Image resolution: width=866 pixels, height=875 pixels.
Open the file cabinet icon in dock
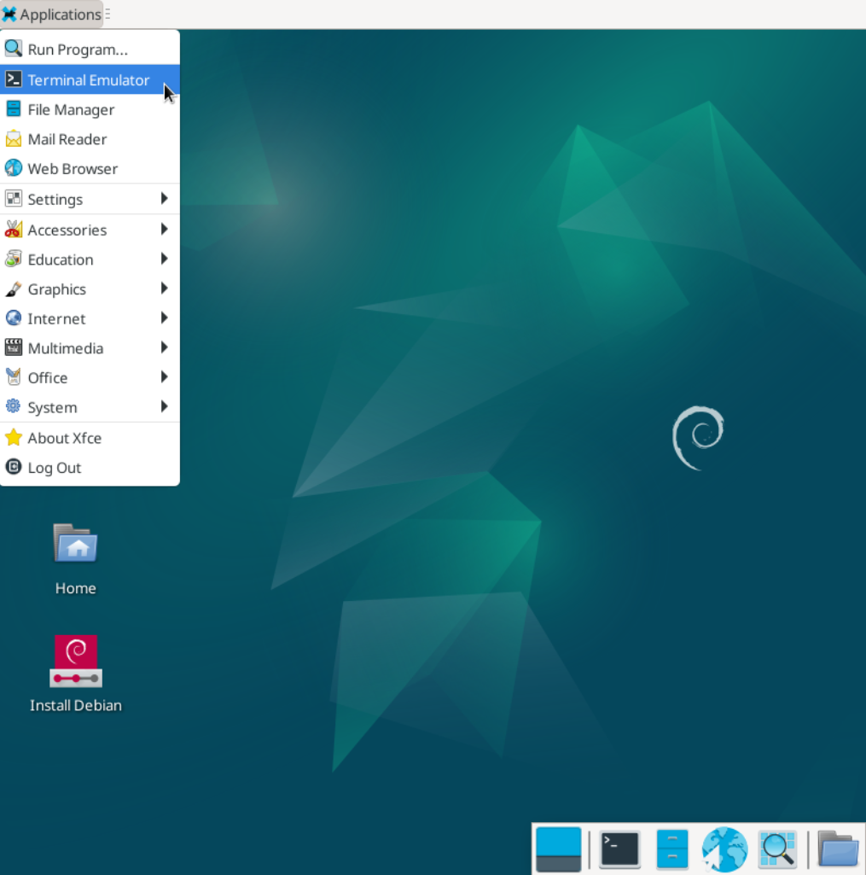pos(672,849)
